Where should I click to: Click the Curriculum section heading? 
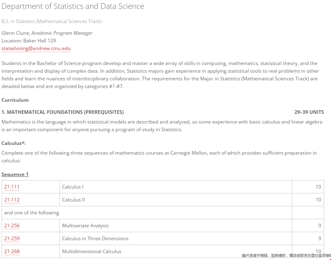pyautogui.click(x=15, y=100)
